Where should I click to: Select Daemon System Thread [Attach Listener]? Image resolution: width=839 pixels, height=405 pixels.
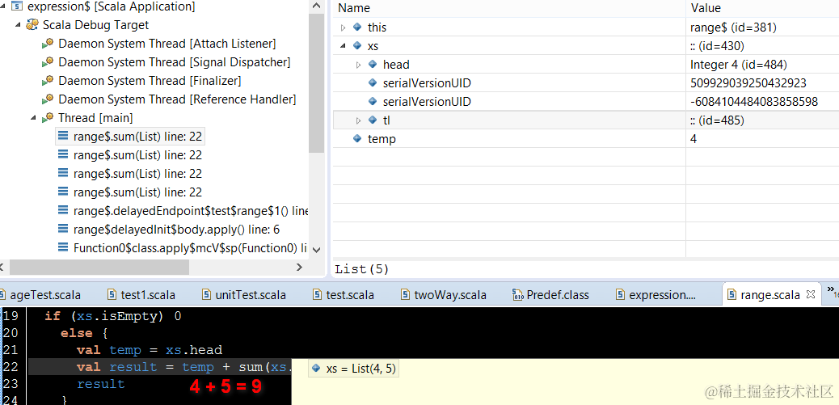tap(167, 44)
